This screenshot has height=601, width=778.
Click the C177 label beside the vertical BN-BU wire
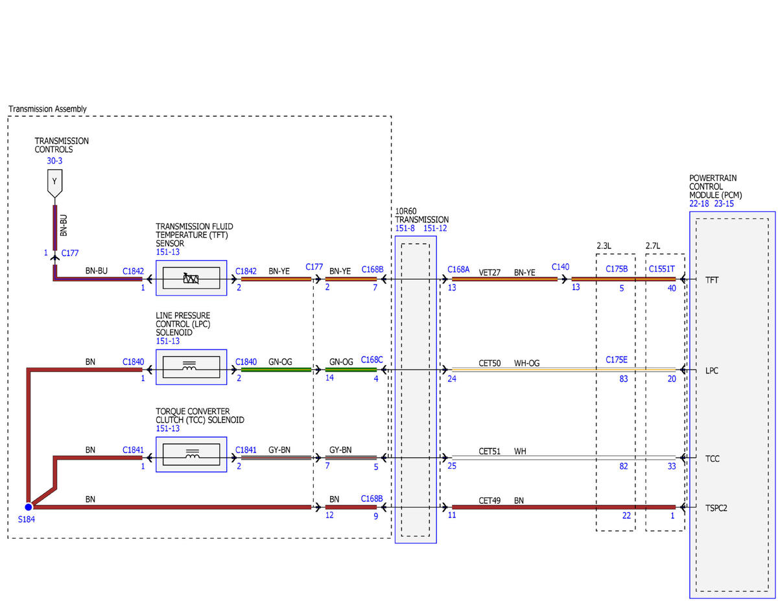70,253
